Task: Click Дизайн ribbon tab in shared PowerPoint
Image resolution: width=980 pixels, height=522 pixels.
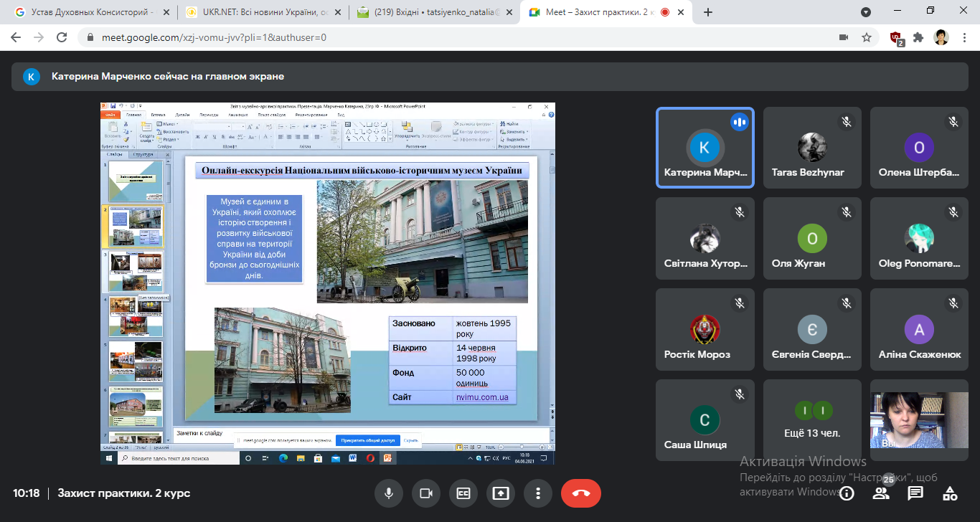Action: pos(182,115)
